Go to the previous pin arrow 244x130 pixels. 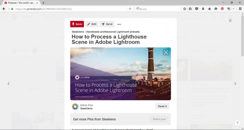[9, 84]
